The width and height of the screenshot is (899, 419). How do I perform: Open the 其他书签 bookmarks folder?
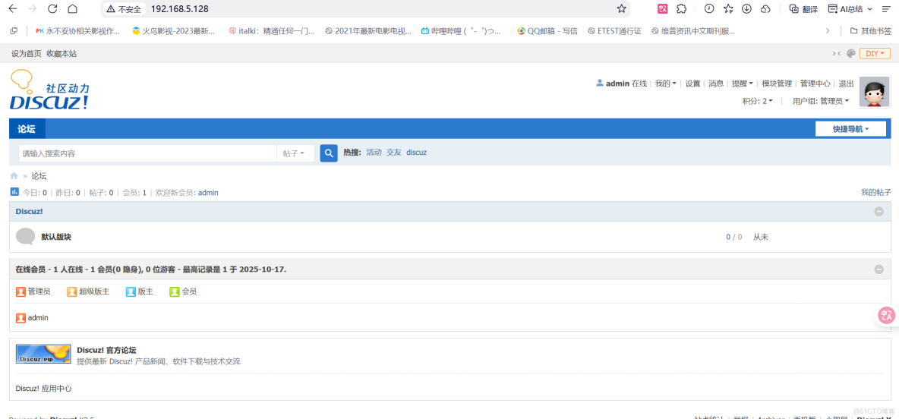click(870, 31)
